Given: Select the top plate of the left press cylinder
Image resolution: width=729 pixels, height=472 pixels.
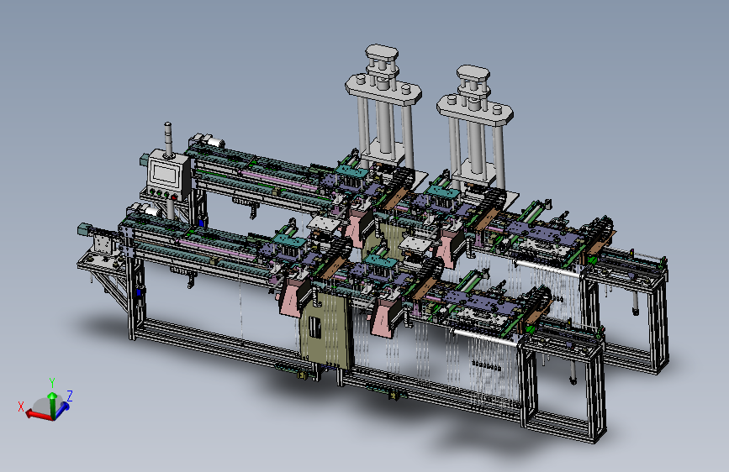Looking at the screenshot, I should (382, 51).
